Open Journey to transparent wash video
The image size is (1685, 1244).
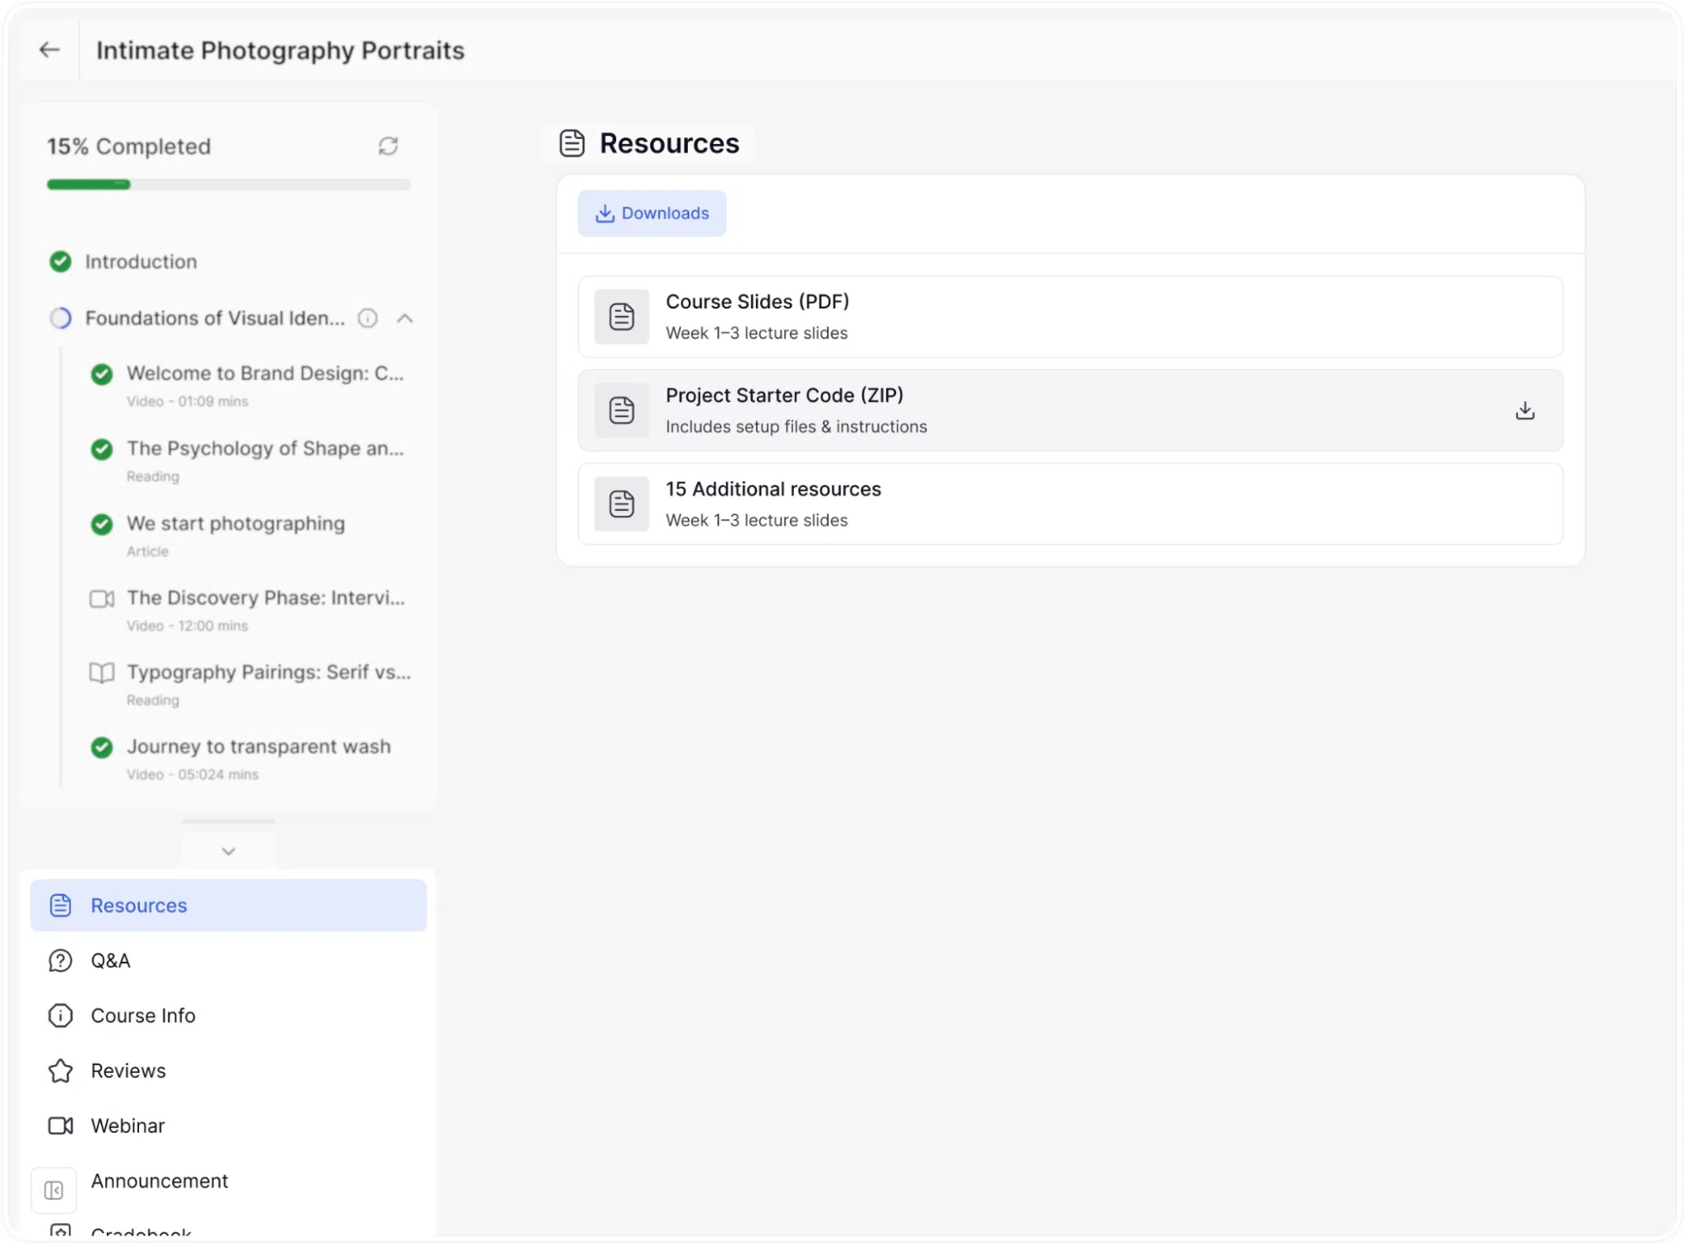point(259,747)
